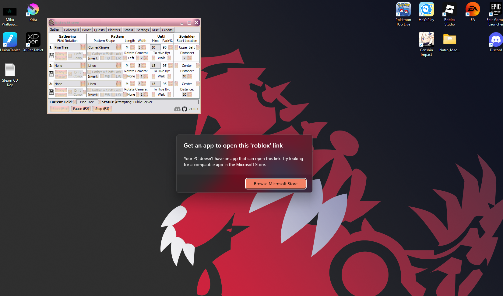The image size is (503, 296).
Task: Click the Paste button for field 1
Action: (x=61, y=58)
